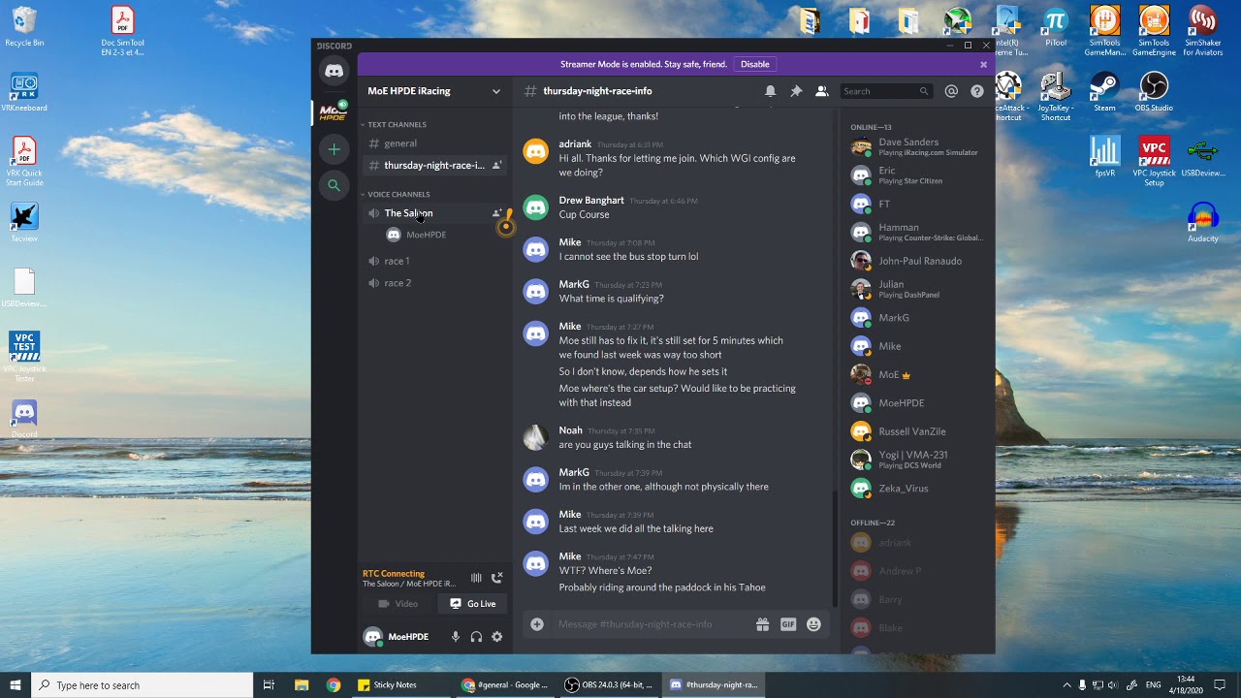
Task: Open the emoji picker
Action: point(813,624)
